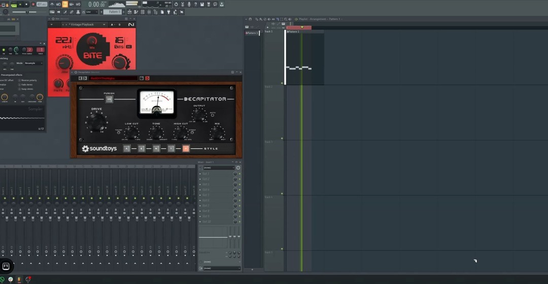
Task: Click the previous preset arrow in Decapitator
Action: [x=80, y=78]
